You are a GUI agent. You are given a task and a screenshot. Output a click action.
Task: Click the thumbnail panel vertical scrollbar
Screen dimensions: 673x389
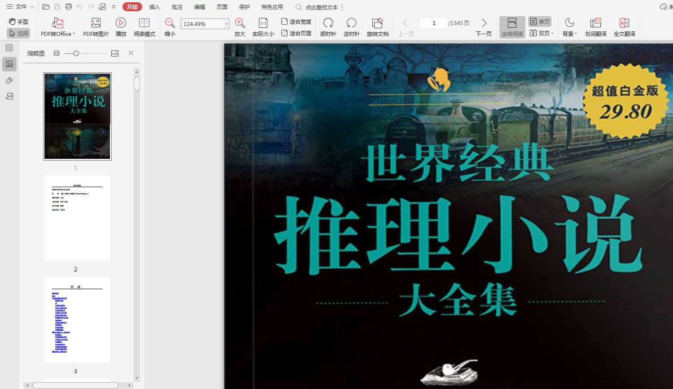point(137,84)
